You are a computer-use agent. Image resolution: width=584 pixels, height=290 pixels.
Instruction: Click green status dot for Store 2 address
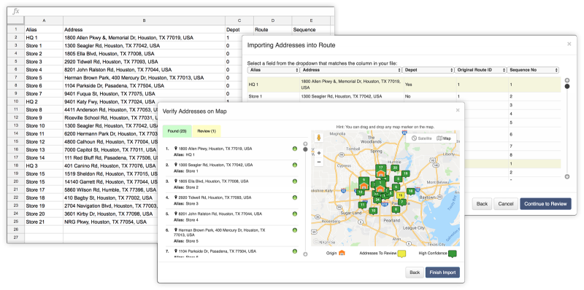pyautogui.click(x=295, y=181)
